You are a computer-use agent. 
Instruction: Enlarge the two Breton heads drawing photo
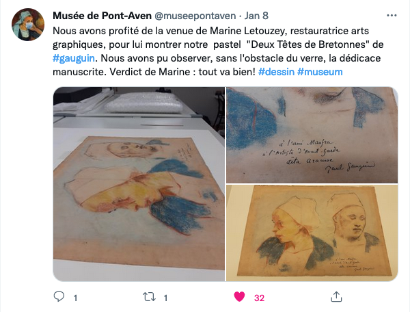click(x=312, y=233)
